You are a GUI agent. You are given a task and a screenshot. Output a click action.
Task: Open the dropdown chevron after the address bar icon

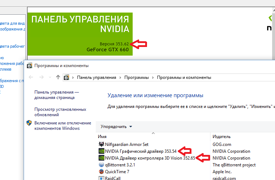(x=73, y=77)
